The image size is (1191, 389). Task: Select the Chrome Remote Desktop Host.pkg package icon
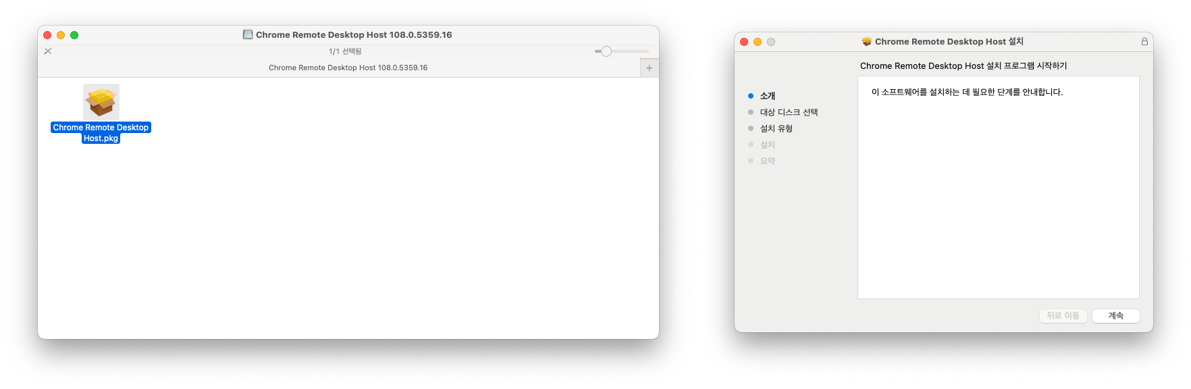click(x=101, y=102)
